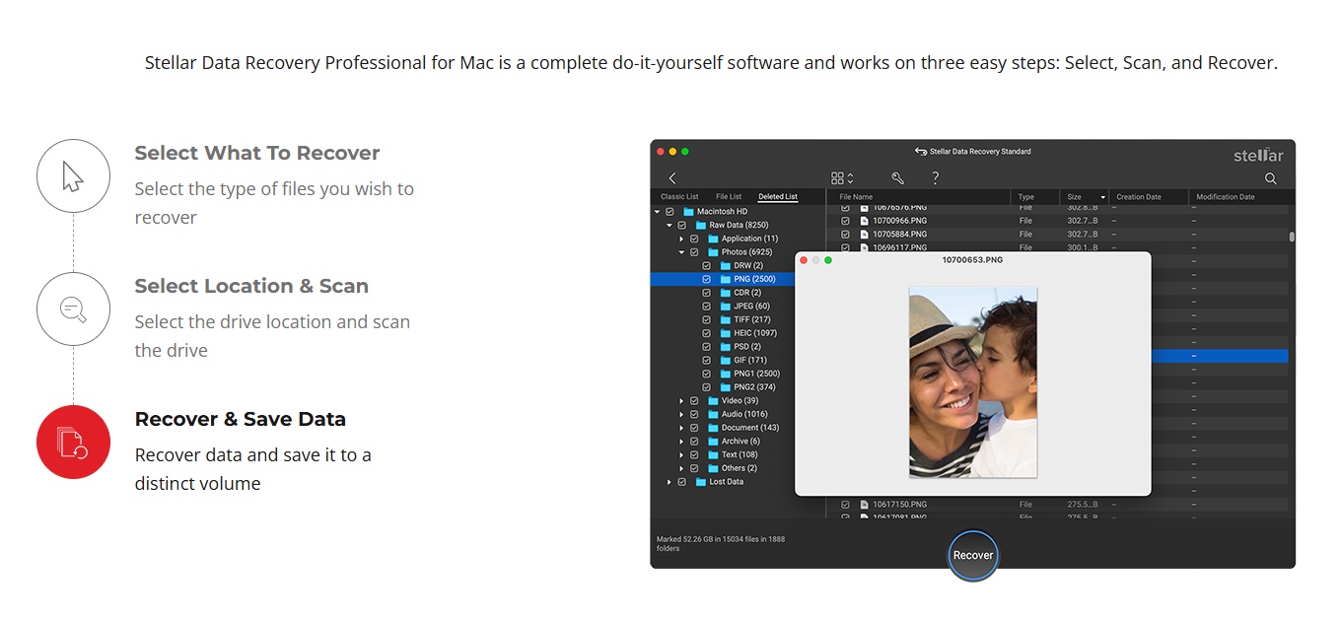The width and height of the screenshot is (1340, 619).
Task: Click the wrench settings icon
Action: [897, 178]
